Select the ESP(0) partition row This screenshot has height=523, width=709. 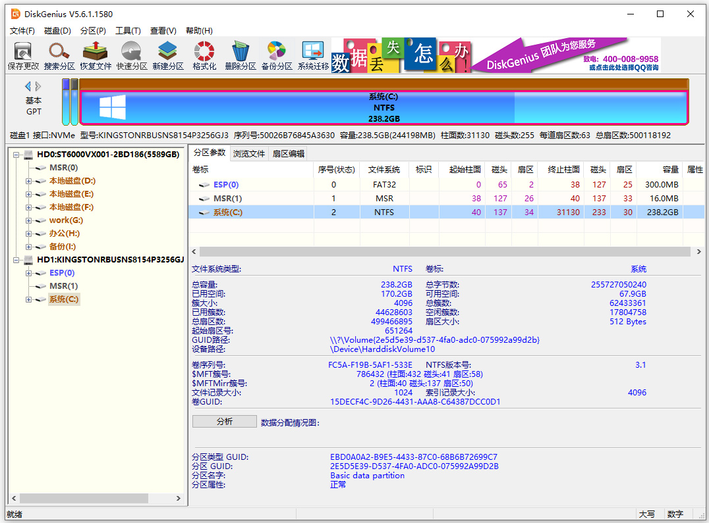coord(227,185)
